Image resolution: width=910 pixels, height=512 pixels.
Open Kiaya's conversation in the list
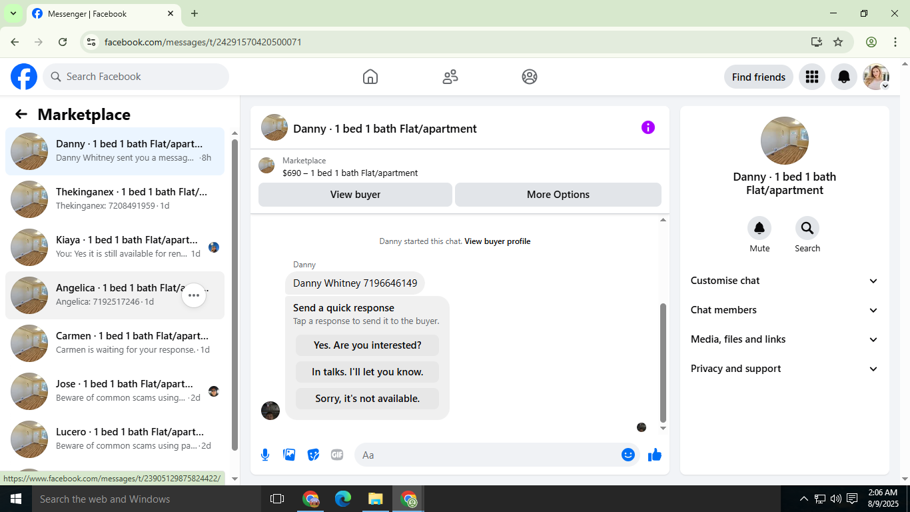tap(115, 247)
